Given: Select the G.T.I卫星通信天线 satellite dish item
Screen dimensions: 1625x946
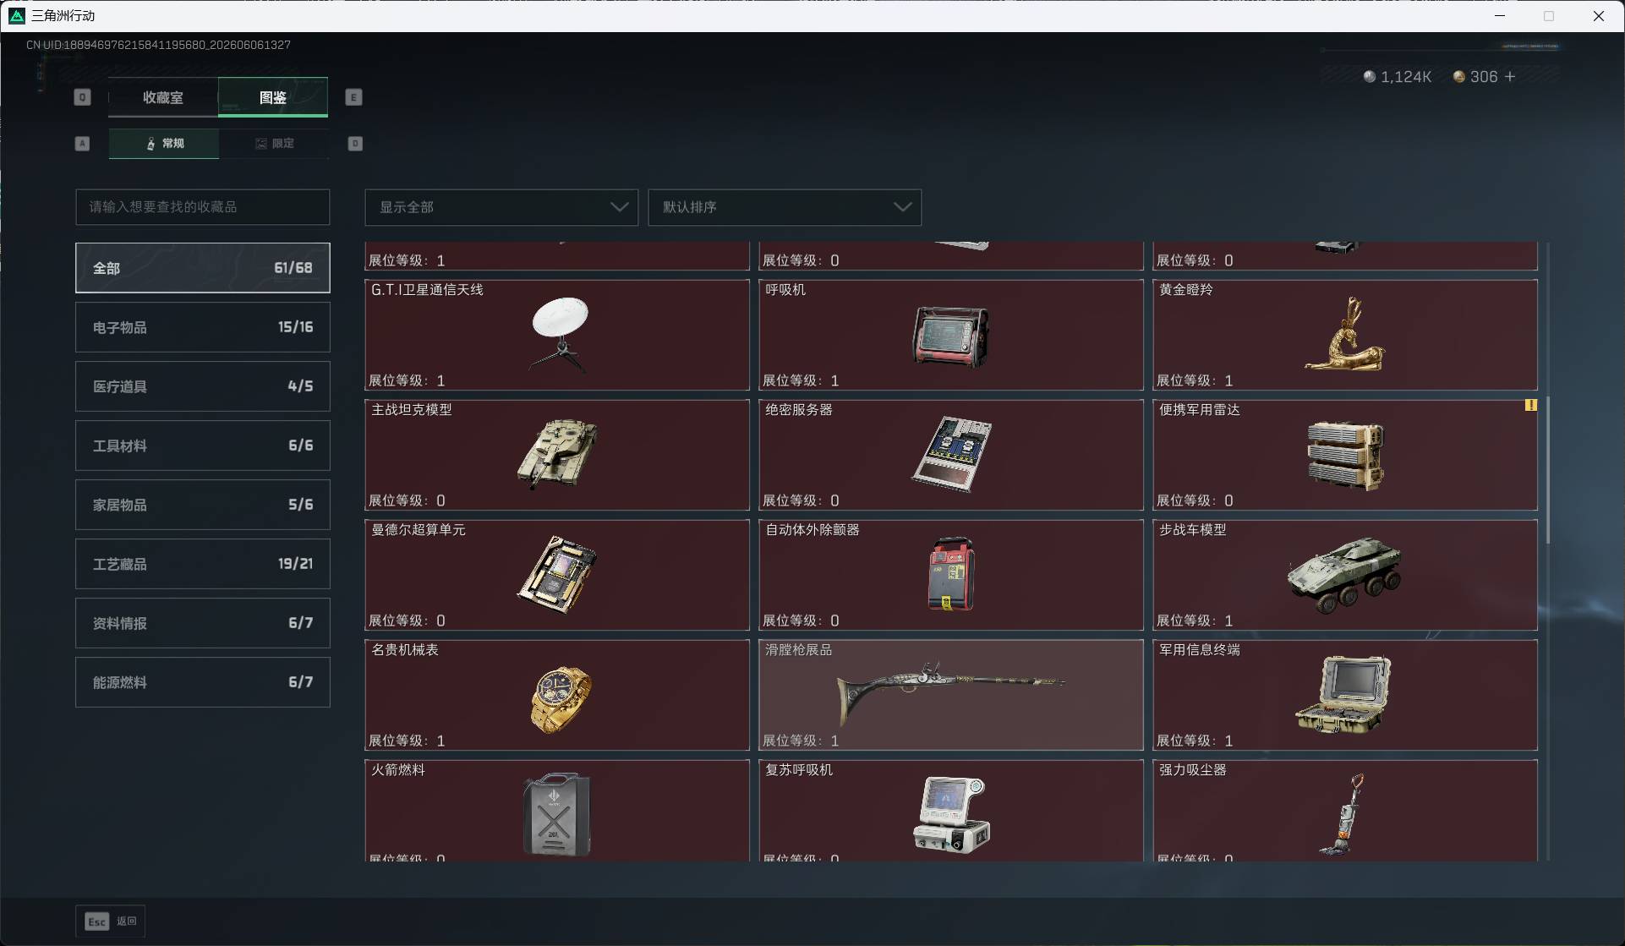Looking at the screenshot, I should [557, 335].
